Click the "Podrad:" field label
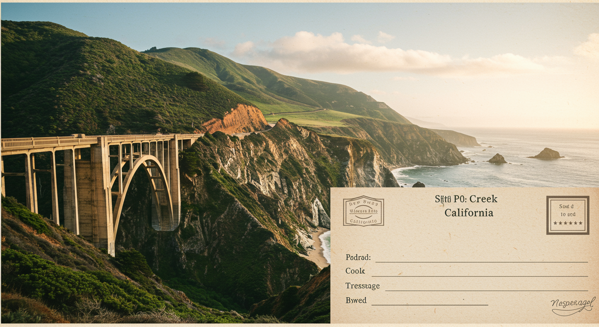The image size is (599, 327). tap(358, 258)
